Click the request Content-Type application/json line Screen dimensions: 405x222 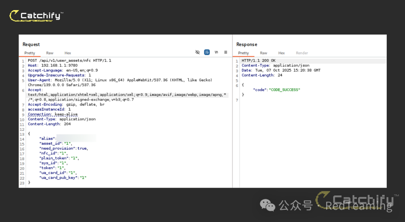(62, 119)
